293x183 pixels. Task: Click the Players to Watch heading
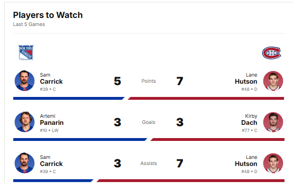tap(48, 15)
